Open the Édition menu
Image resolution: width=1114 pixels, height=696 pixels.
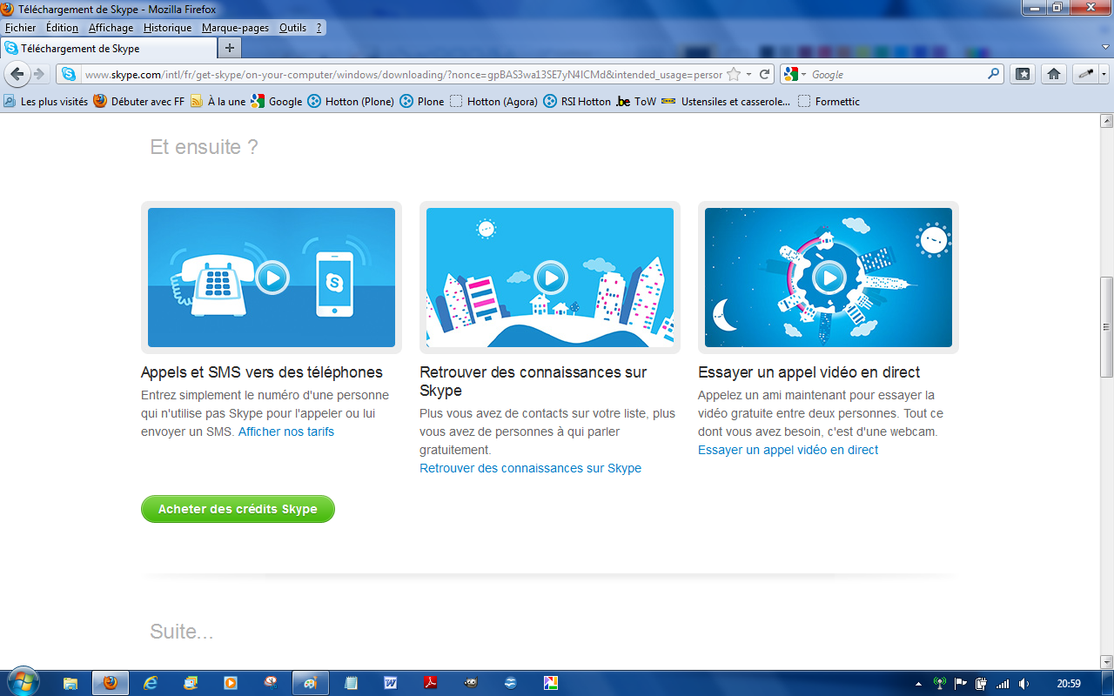point(63,28)
